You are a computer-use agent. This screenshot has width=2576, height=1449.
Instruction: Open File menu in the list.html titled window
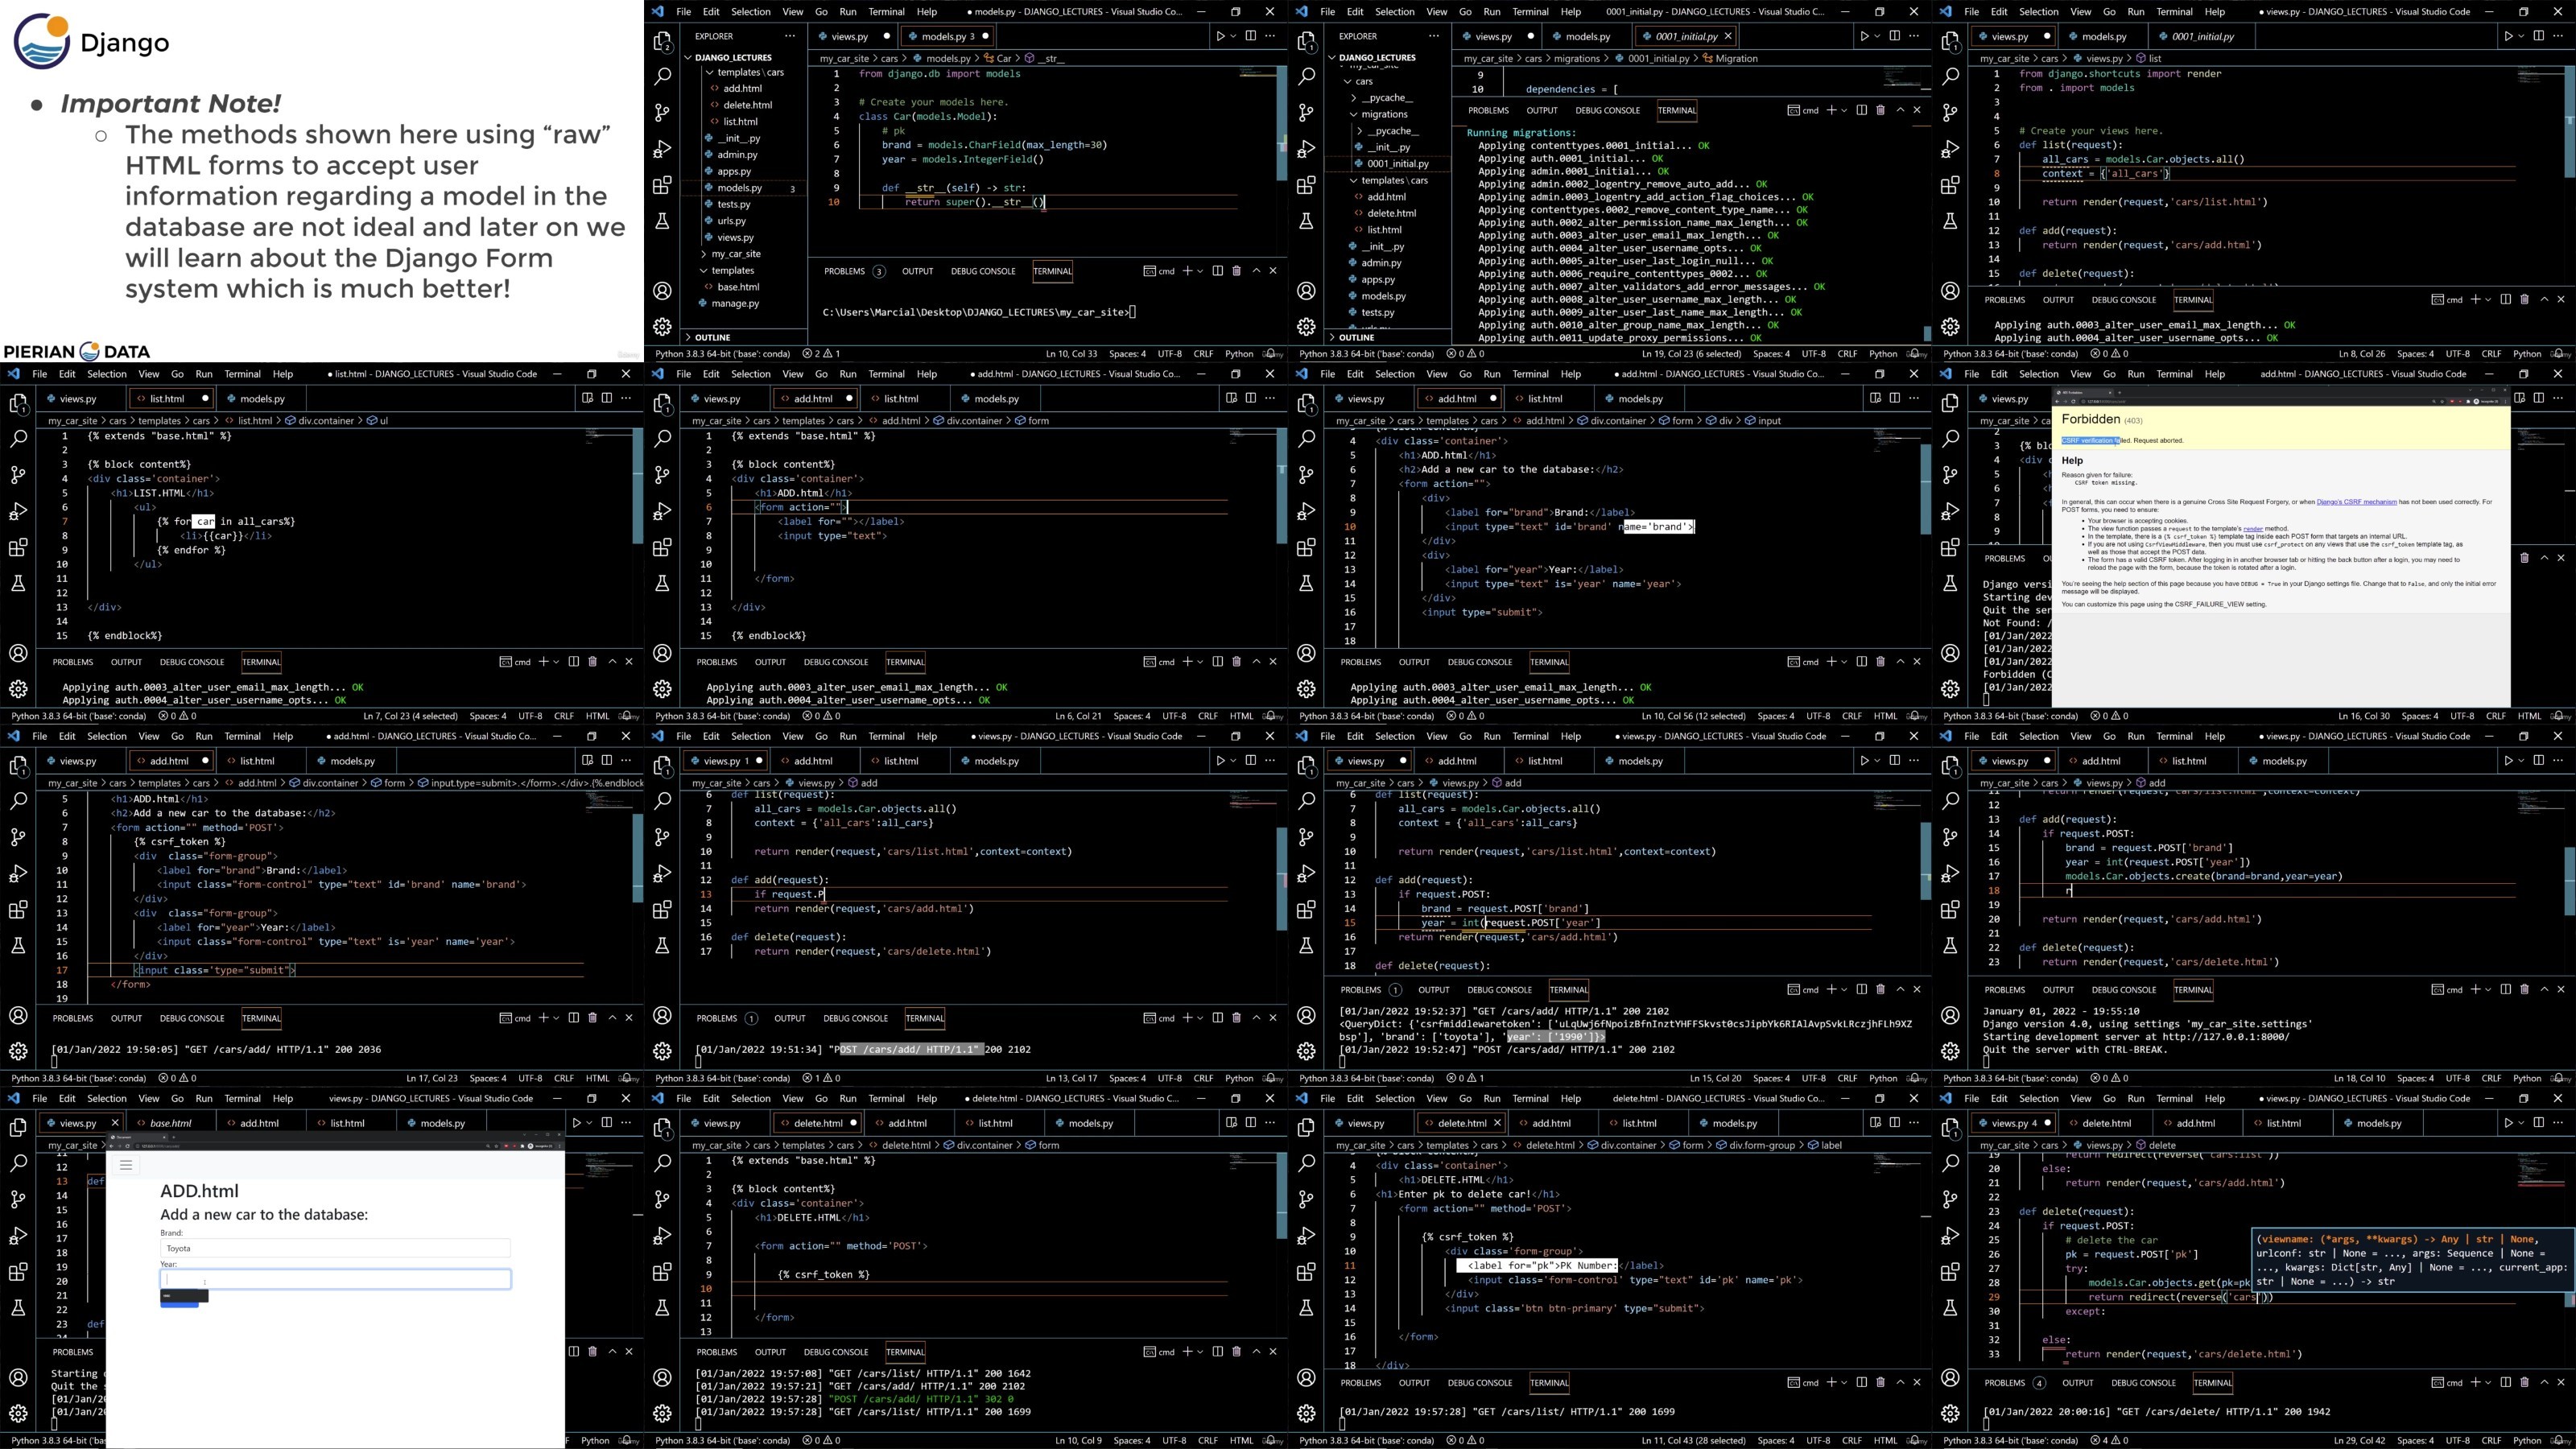point(39,374)
